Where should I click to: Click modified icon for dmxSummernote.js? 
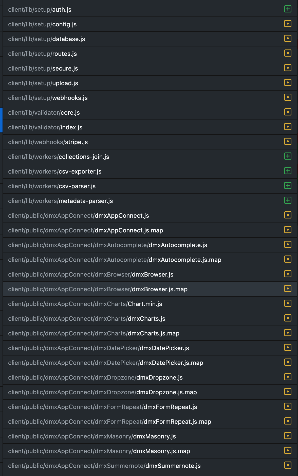point(288,466)
